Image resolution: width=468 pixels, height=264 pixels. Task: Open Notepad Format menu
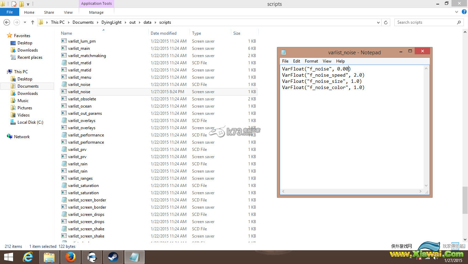tap(311, 61)
